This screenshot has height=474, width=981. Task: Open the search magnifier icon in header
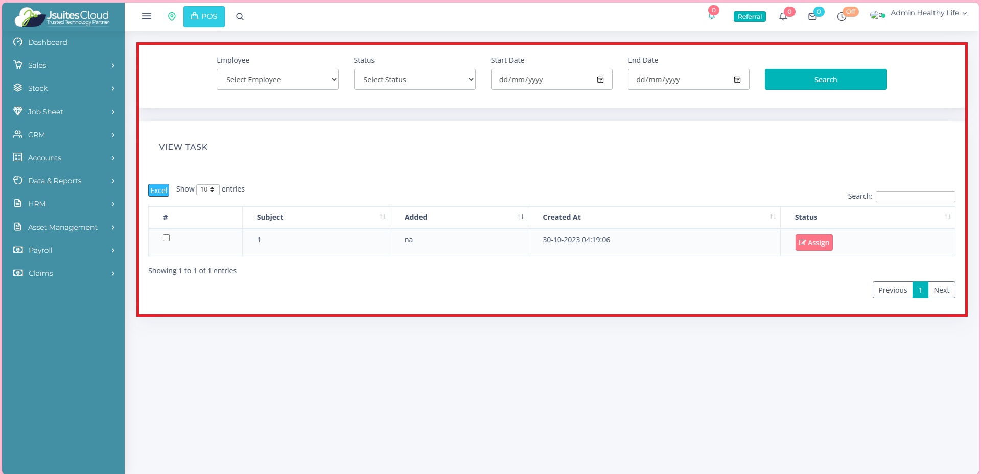(240, 16)
